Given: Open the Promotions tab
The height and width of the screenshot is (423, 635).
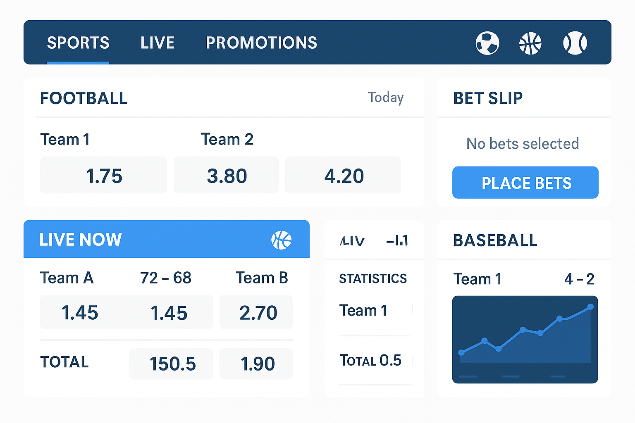Looking at the screenshot, I should [261, 43].
